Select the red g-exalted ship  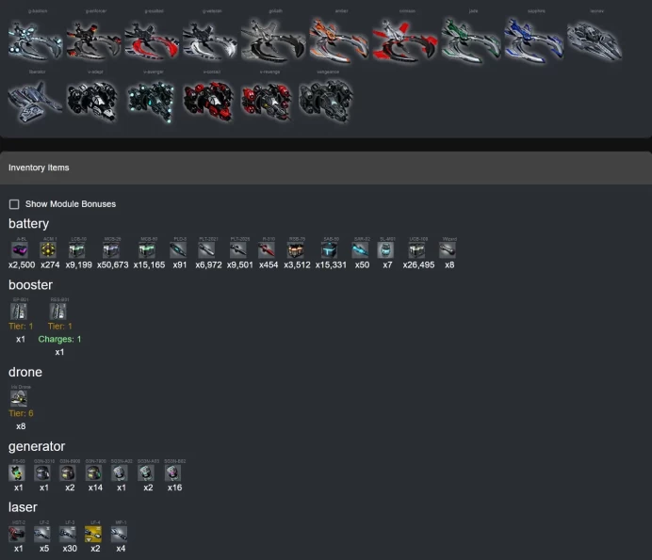(x=152, y=40)
